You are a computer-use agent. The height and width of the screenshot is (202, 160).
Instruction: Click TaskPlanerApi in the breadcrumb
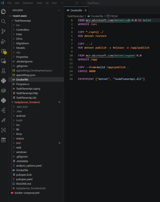[x=75, y=16]
